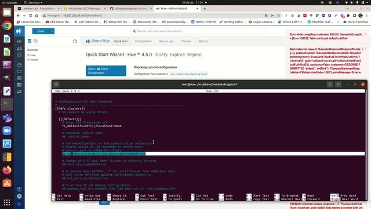Switch to the Learner Lab browser tab
Viewport: 371px width, 209px height.
click(x=39, y=9)
